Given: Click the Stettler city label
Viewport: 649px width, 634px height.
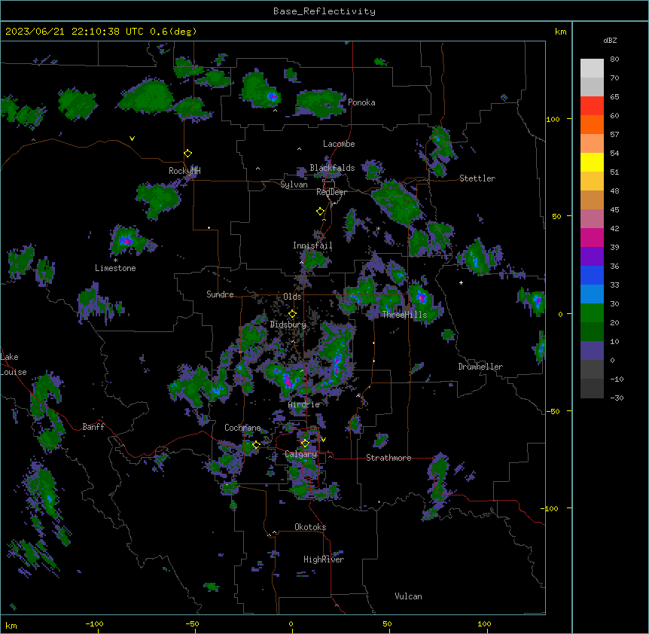Looking at the screenshot, I should click(477, 178).
